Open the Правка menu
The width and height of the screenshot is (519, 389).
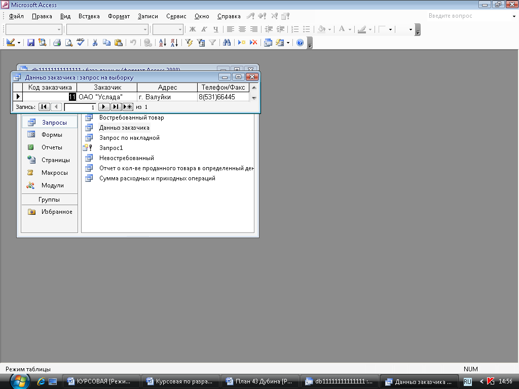tap(42, 16)
